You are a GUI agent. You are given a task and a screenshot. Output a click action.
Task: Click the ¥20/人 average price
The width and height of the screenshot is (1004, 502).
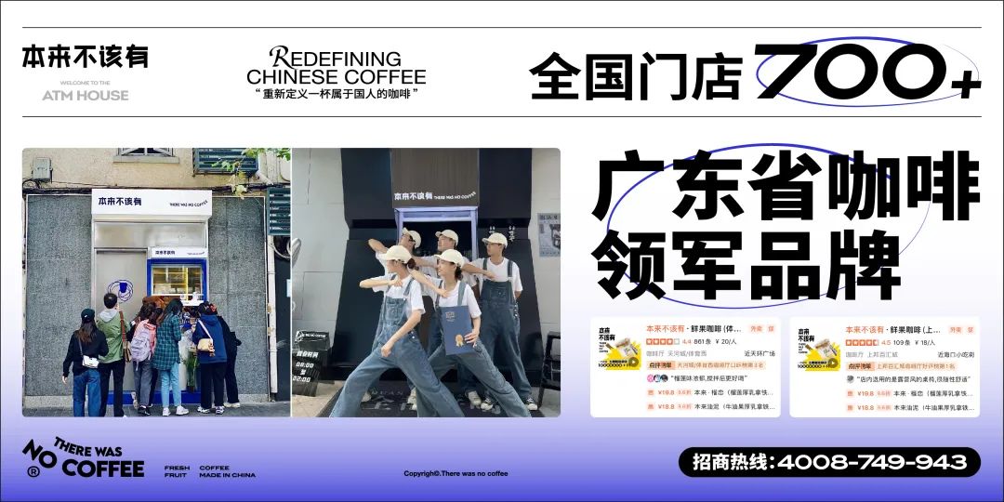726,342
